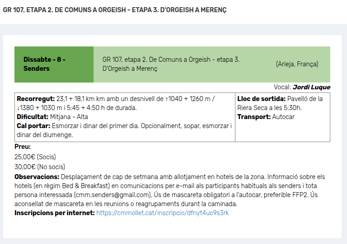347x244 pixels.
Task: Click the route name GR 107, etapa 2 text
Action: tap(171, 64)
